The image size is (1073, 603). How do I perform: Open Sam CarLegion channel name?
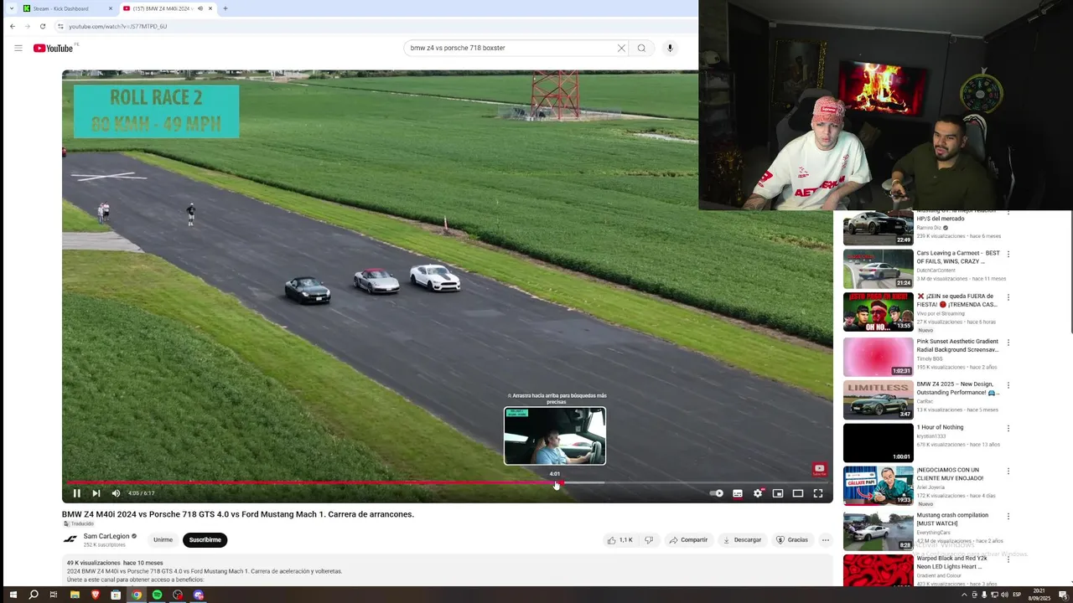[x=106, y=536]
